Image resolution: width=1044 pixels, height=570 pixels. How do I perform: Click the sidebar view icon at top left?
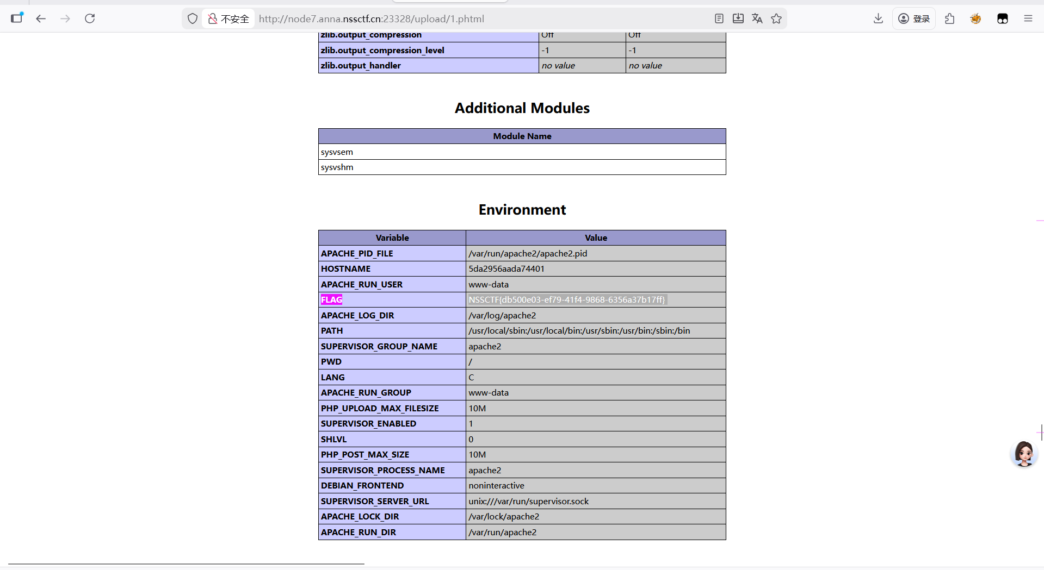point(17,18)
